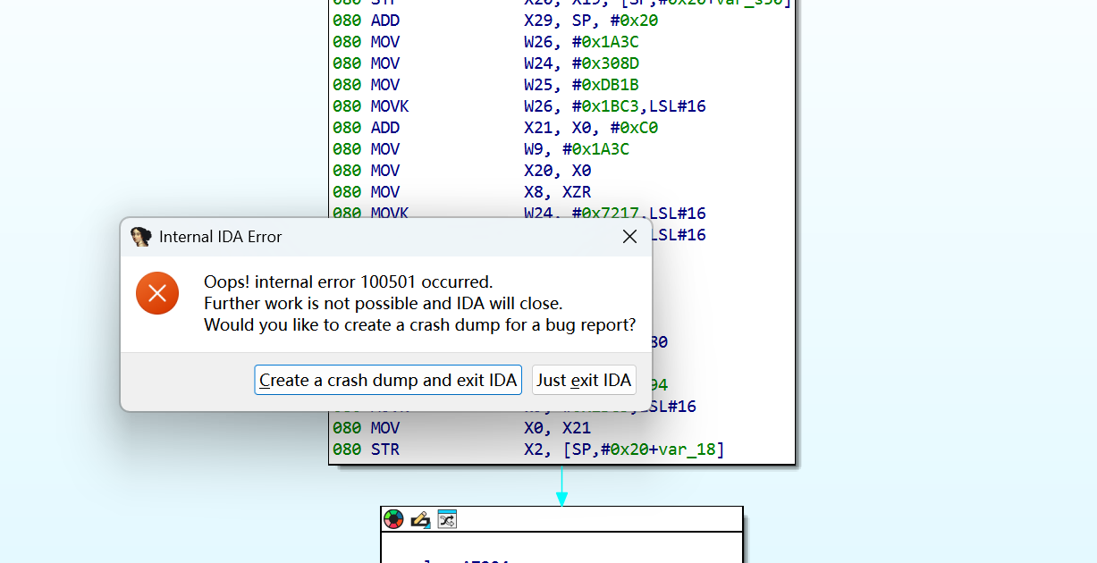The height and width of the screenshot is (563, 1097).
Task: Click the Further work is not possible line
Action: pyautogui.click(x=384, y=304)
